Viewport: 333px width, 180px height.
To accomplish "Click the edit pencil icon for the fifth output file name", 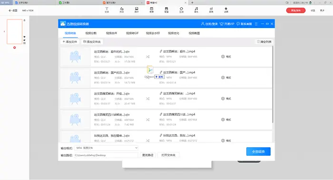I will [x=161, y=135].
